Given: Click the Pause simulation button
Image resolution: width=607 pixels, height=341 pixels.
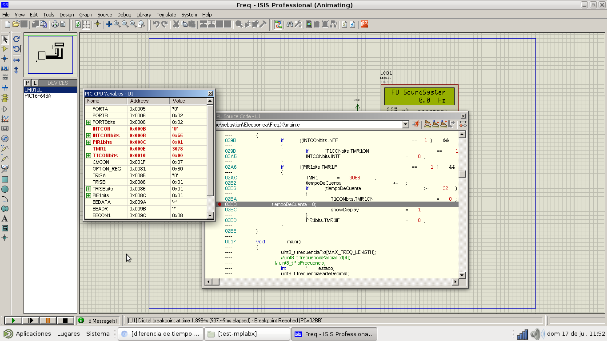Looking at the screenshot, I should 48,321.
